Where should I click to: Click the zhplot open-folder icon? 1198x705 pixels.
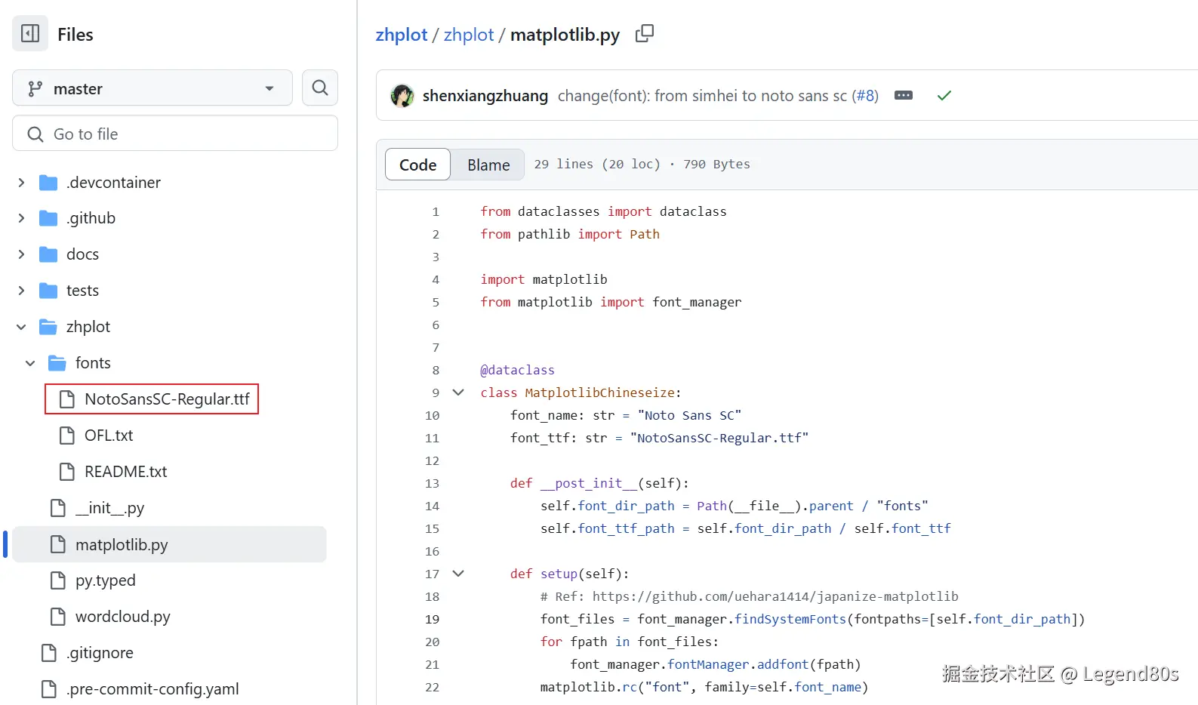[48, 327]
